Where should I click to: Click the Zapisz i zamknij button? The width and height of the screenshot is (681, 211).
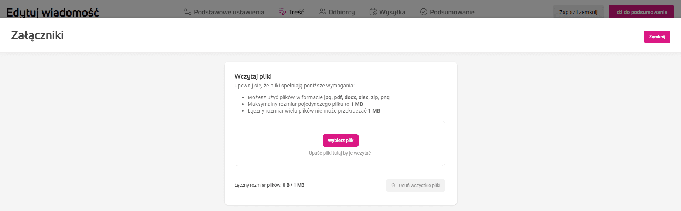[x=578, y=12]
